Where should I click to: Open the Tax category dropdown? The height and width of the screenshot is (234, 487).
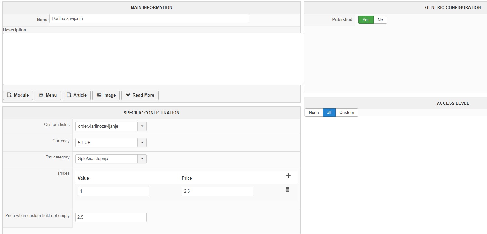(111, 159)
